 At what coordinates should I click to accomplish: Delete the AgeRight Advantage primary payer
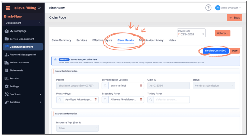(96, 100)
